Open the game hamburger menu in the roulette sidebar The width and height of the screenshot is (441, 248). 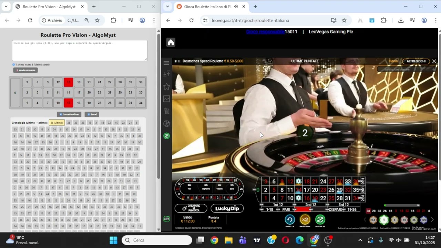[166, 63]
